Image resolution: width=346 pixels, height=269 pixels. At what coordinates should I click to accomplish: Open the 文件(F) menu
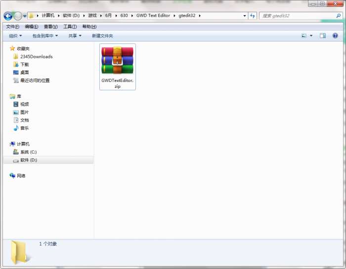(12, 27)
